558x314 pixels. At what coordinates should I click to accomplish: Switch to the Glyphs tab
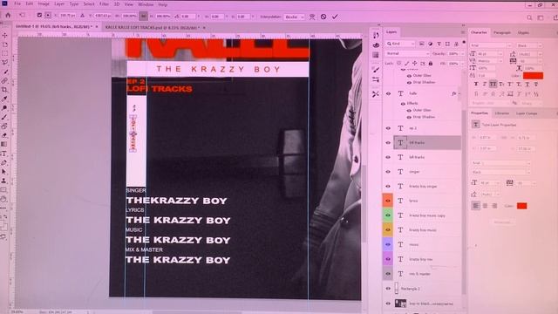pos(523,32)
